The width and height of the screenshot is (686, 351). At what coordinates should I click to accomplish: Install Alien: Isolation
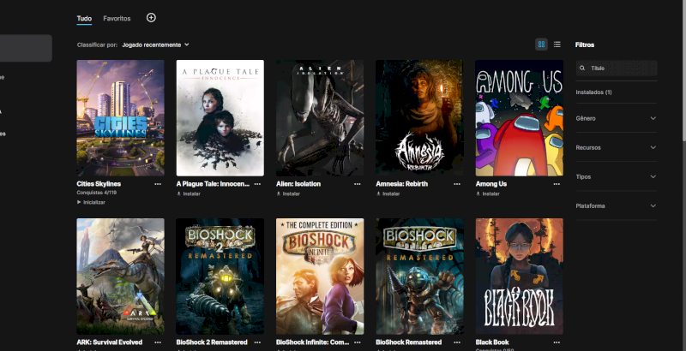(x=288, y=193)
